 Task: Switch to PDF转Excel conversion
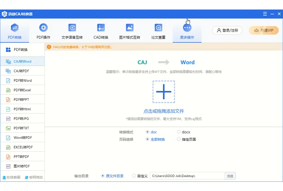22,90
